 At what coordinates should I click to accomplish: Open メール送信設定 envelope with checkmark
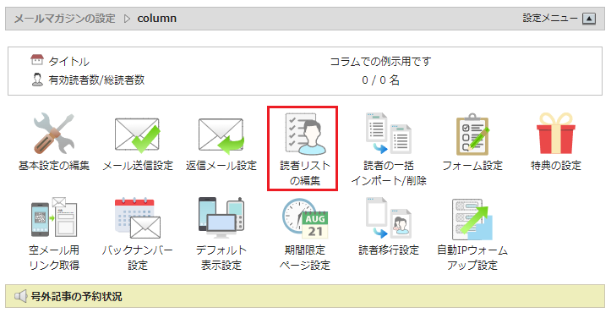137,135
